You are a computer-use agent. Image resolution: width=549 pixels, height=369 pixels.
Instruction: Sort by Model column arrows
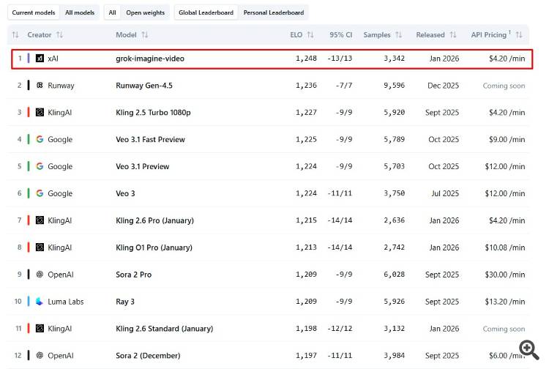coord(145,35)
